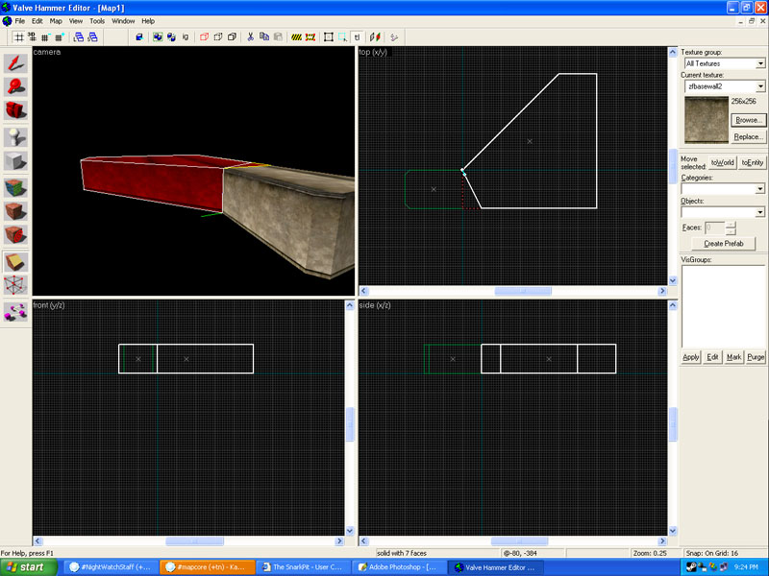Toggle texture lock (tl) button
Image resolution: width=769 pixels, height=576 pixels.
356,36
